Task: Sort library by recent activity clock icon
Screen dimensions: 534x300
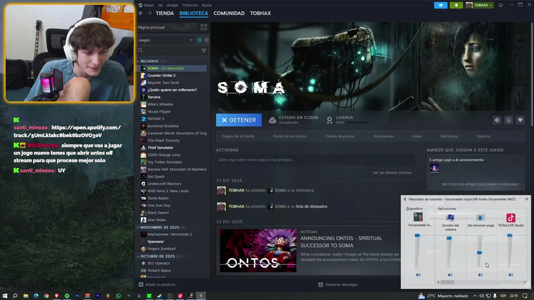Action: (199, 40)
